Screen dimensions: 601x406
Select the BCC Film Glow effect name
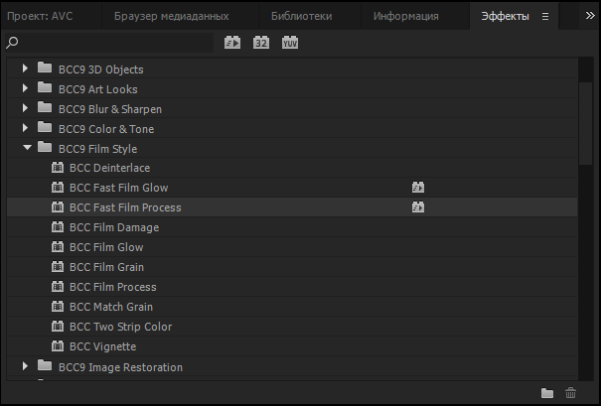point(106,247)
